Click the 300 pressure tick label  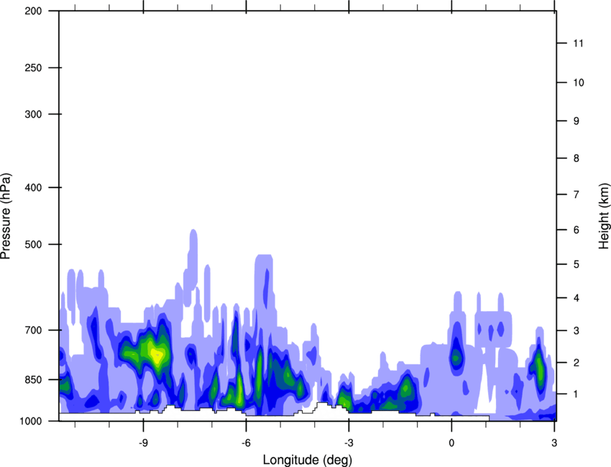click(33, 114)
